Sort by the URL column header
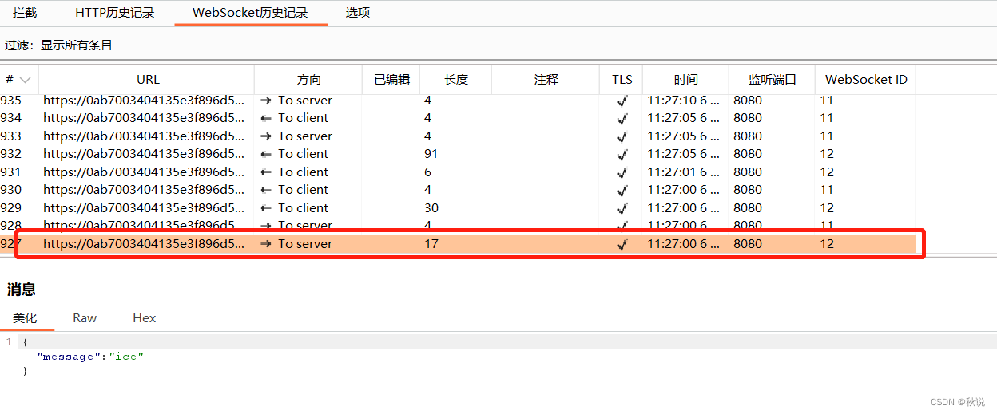 [x=148, y=80]
